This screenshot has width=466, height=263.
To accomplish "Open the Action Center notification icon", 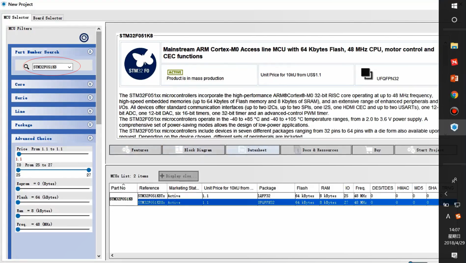I will click(454, 255).
